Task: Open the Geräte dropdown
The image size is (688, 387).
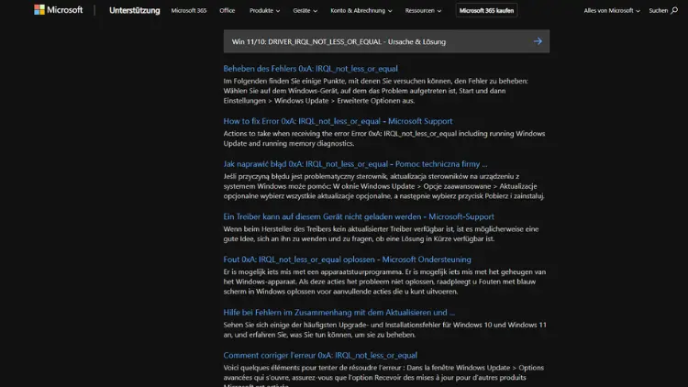Action: [305, 11]
